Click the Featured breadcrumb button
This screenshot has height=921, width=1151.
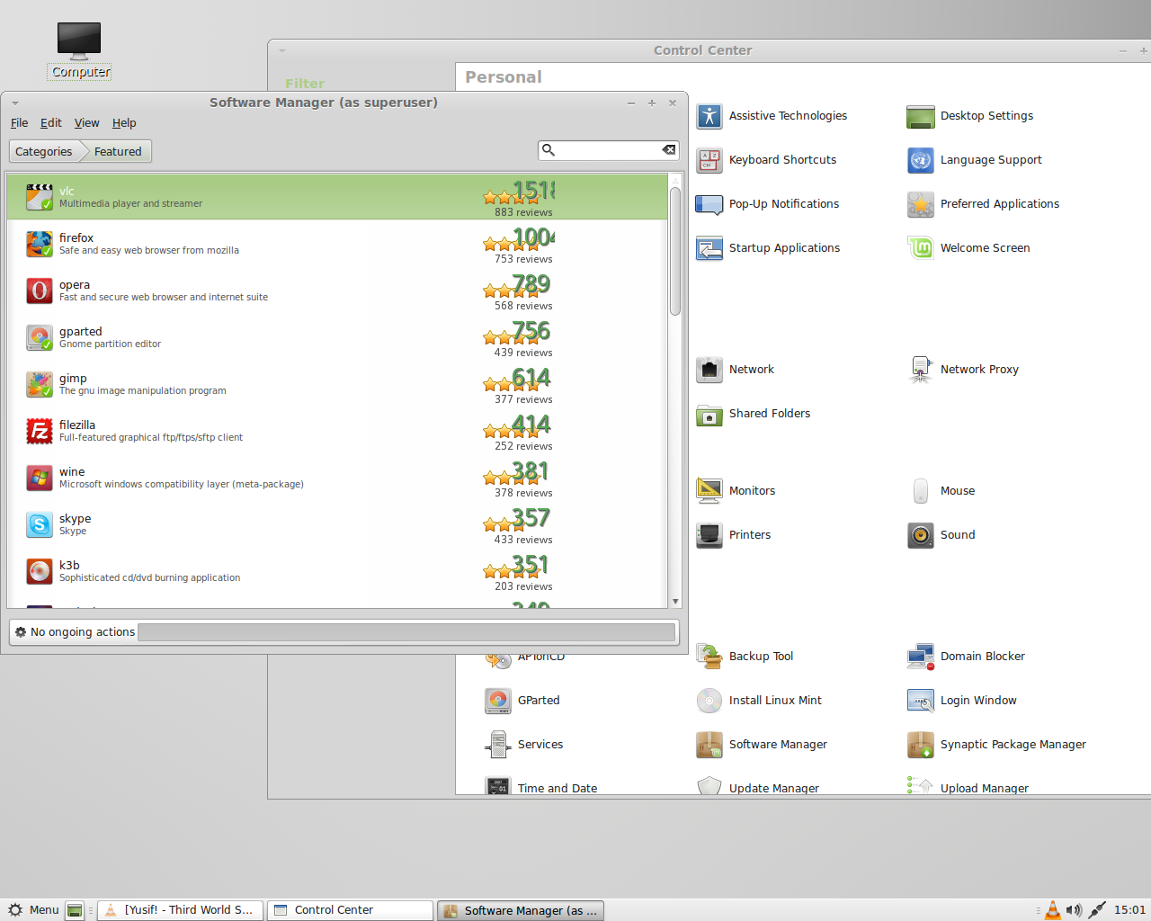(x=118, y=152)
